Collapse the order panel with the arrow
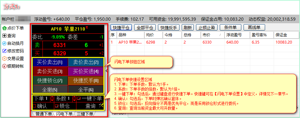The height and width of the screenshot is (118, 300). pyautogui.click(x=107, y=71)
